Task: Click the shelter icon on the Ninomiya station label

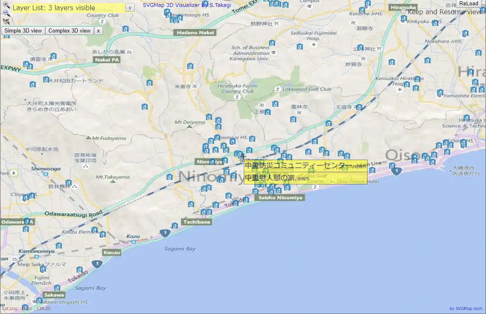Action: [x=212, y=162]
